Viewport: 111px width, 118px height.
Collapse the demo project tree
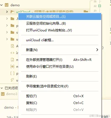coord(2,5)
